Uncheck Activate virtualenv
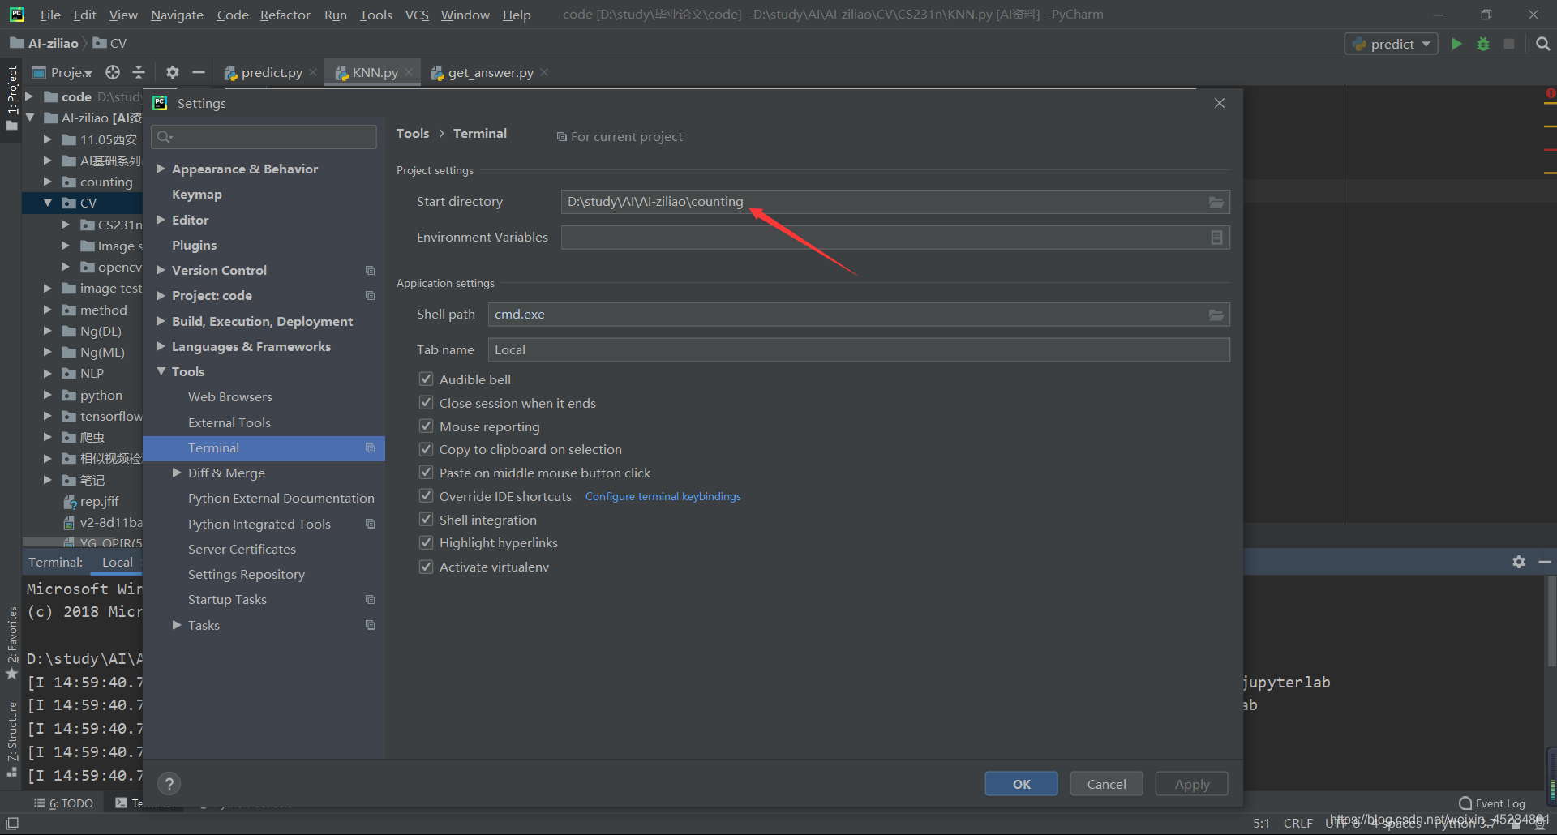Viewport: 1557px width, 835px height. (x=426, y=566)
